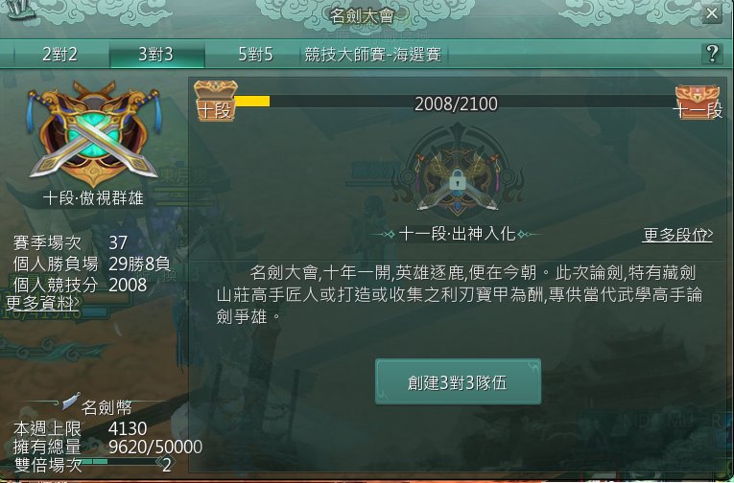Viewport: 734px width, 483px height.
Task: Switch to the 2對2 tab
Action: 59,55
